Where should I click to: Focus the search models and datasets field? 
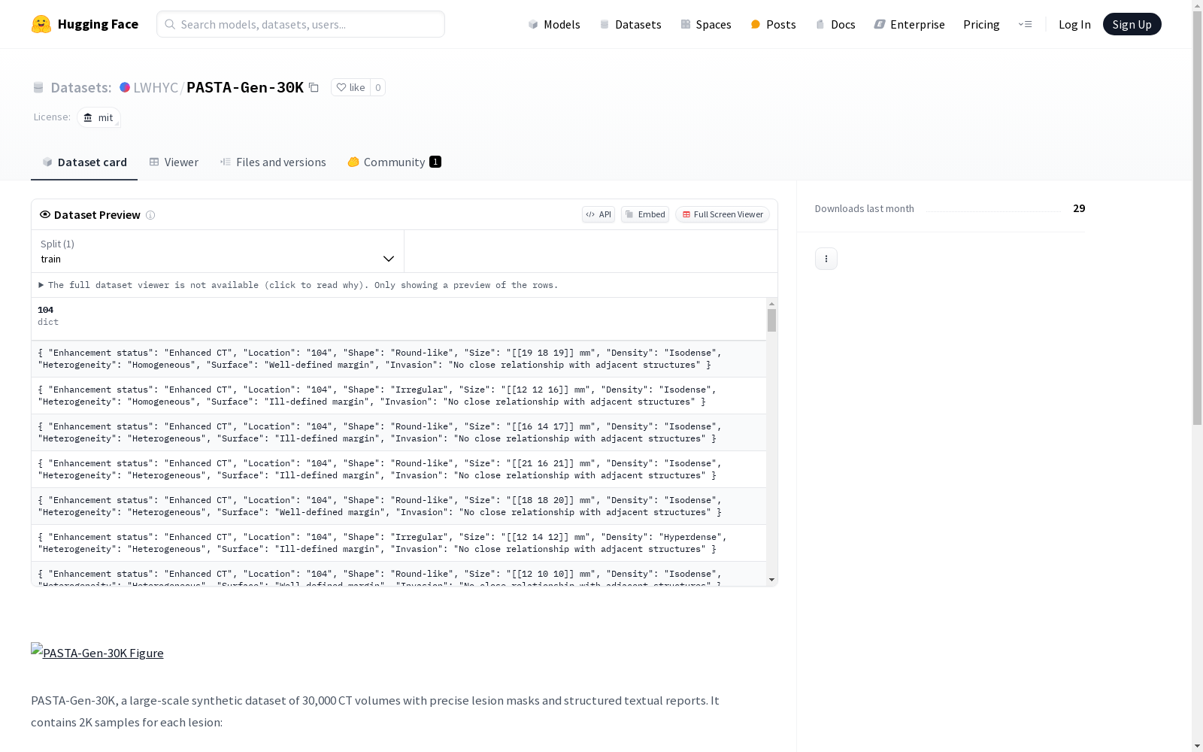click(x=301, y=24)
